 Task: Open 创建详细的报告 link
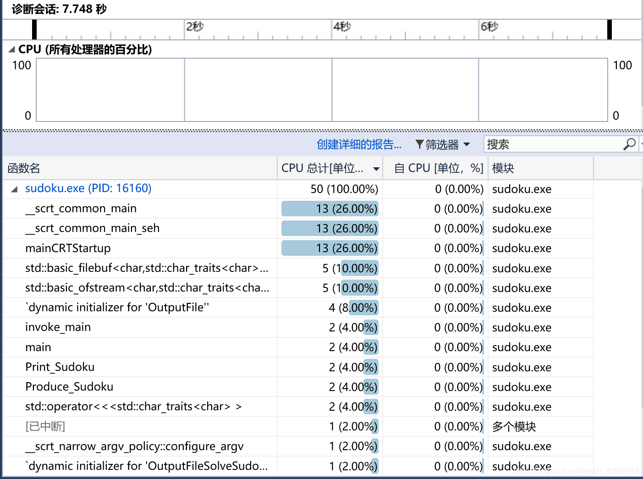[359, 145]
